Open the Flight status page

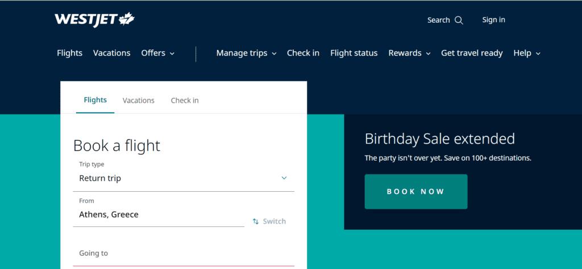tap(354, 53)
